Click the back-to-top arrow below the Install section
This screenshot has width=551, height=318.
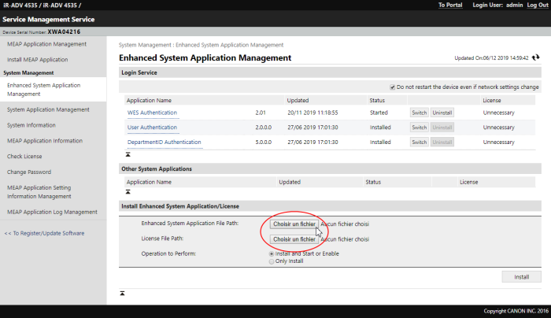pyautogui.click(x=121, y=293)
